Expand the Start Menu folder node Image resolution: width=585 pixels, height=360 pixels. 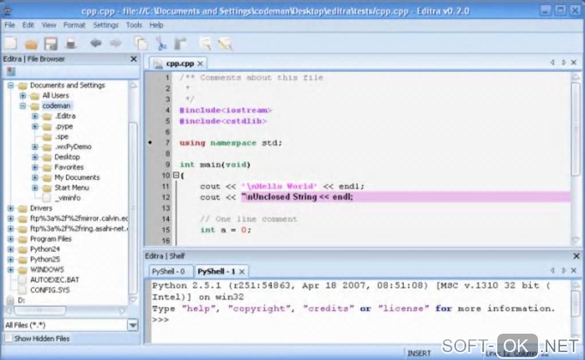pos(35,188)
